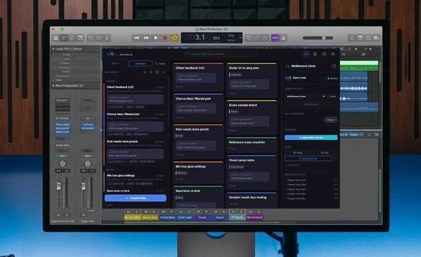Click the list view icon in All Notes header
The image size is (421, 257).
coord(151,72)
